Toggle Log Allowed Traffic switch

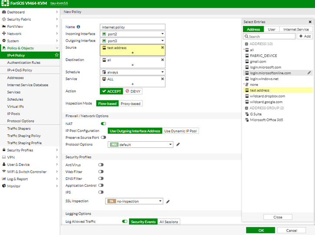(125, 222)
